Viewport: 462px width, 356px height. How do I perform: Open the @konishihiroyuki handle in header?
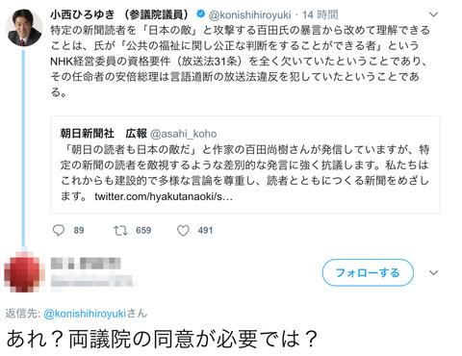[250, 14]
